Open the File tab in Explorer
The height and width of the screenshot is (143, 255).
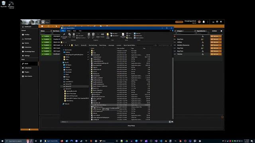[x=63, y=31]
